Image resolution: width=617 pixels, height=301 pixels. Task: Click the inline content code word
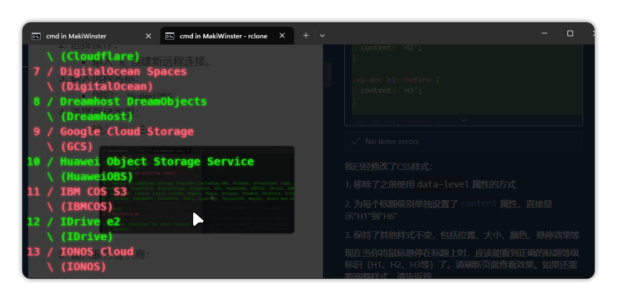click(479, 203)
